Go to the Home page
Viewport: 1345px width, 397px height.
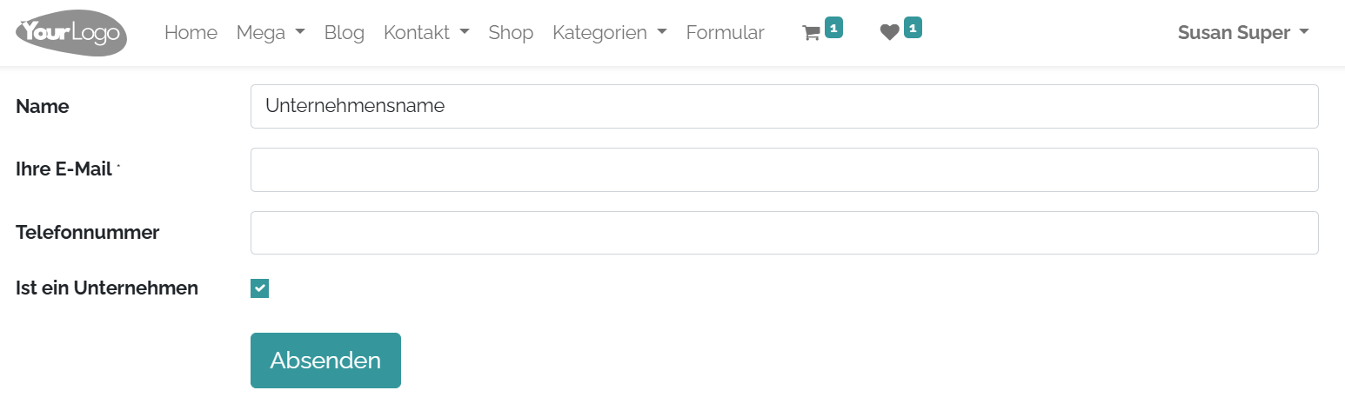[191, 33]
